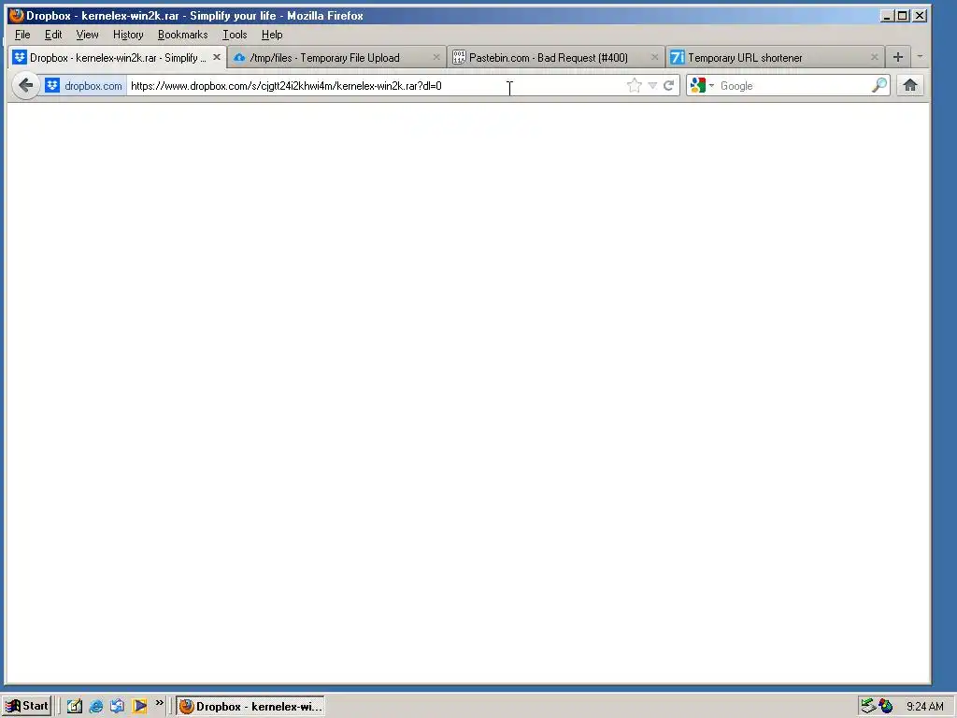957x718 pixels.
Task: Reload the current page
Action: click(x=669, y=85)
